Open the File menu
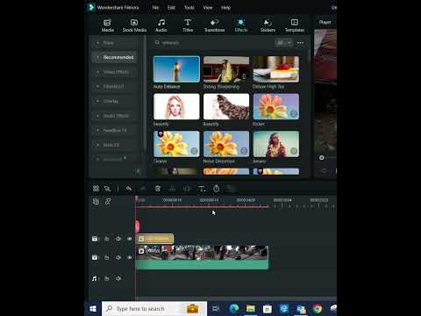The height and width of the screenshot is (316, 421). tap(155, 8)
